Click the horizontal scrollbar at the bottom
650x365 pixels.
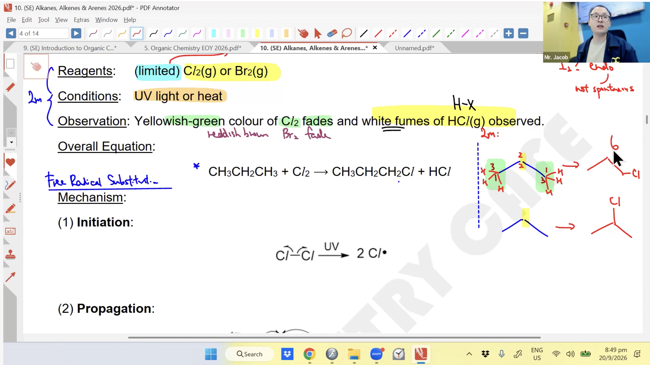click(x=334, y=337)
